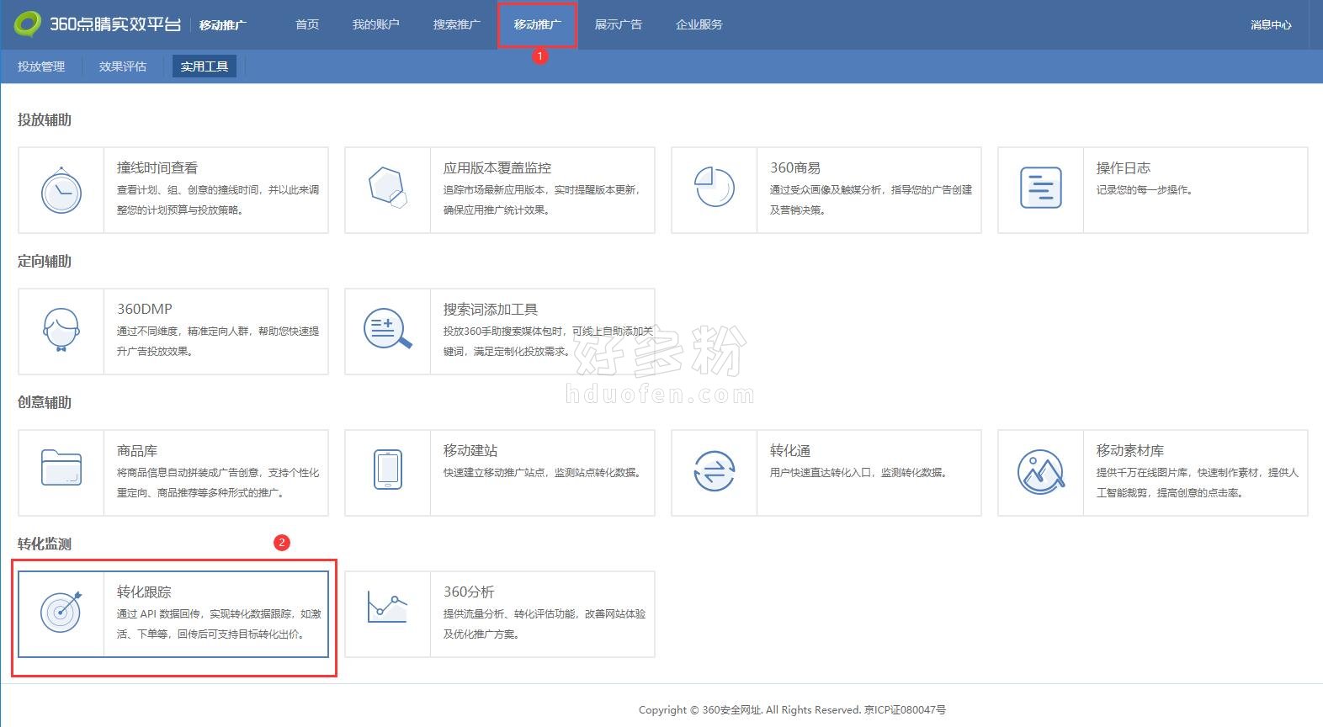Open 消息中心 in the header
This screenshot has height=727, width=1323.
tap(1270, 25)
